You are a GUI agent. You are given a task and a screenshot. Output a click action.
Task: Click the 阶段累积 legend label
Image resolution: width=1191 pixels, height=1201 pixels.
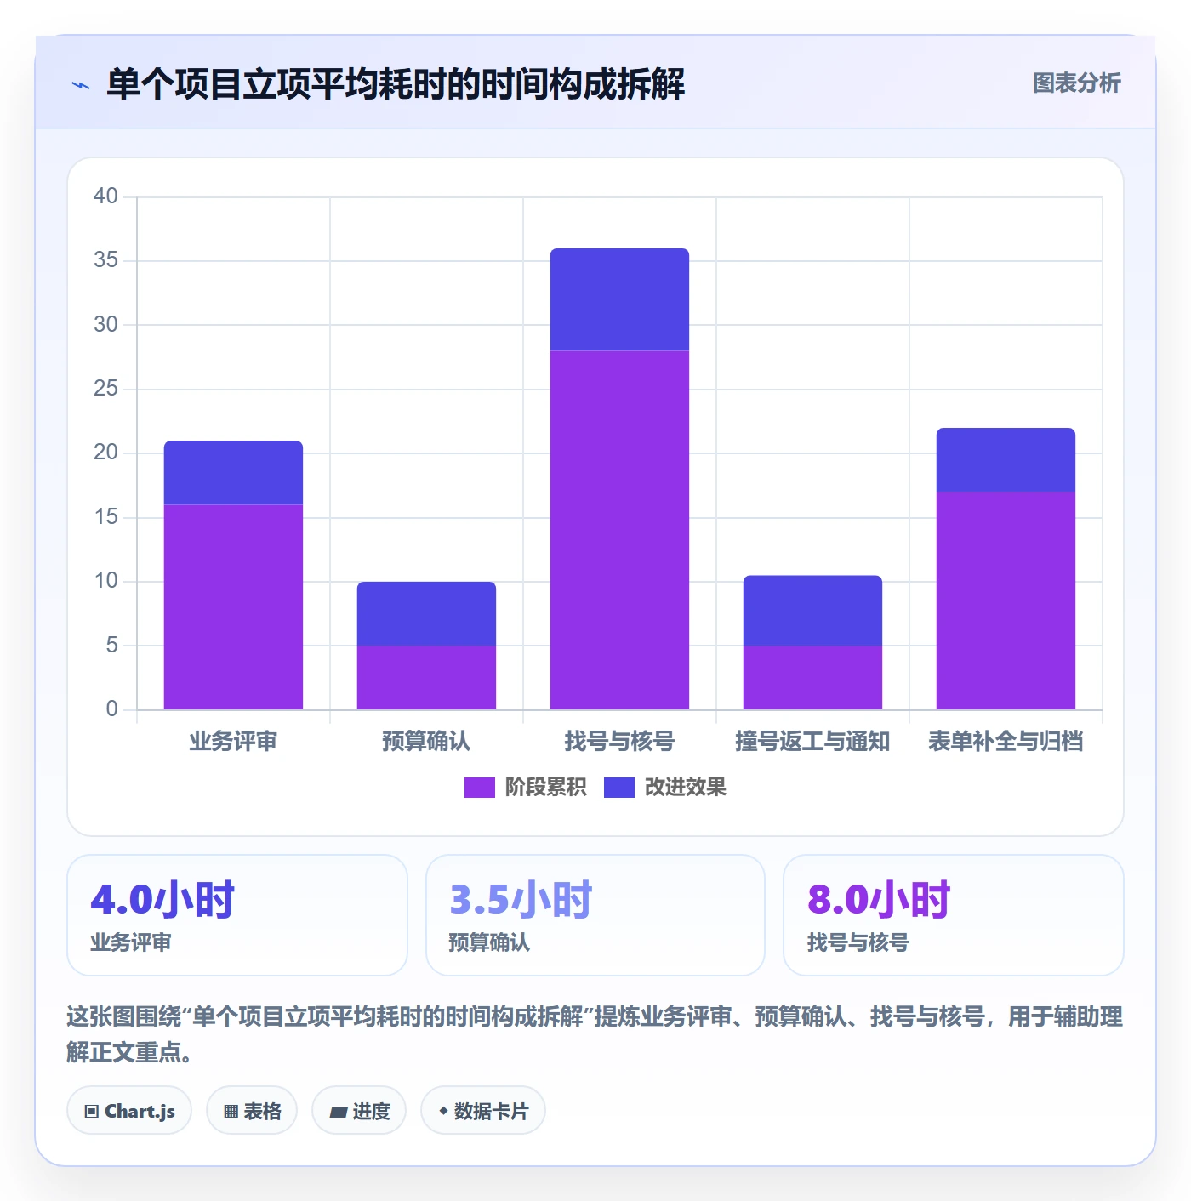545,788
